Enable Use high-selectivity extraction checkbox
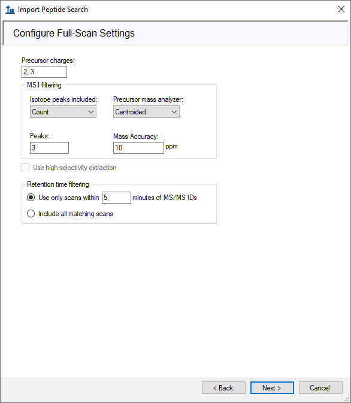The height and width of the screenshot is (403, 351). pyautogui.click(x=26, y=168)
